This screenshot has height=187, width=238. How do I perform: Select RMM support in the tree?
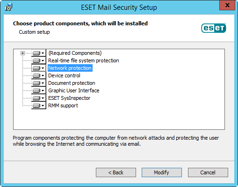pyautogui.click(x=63, y=105)
